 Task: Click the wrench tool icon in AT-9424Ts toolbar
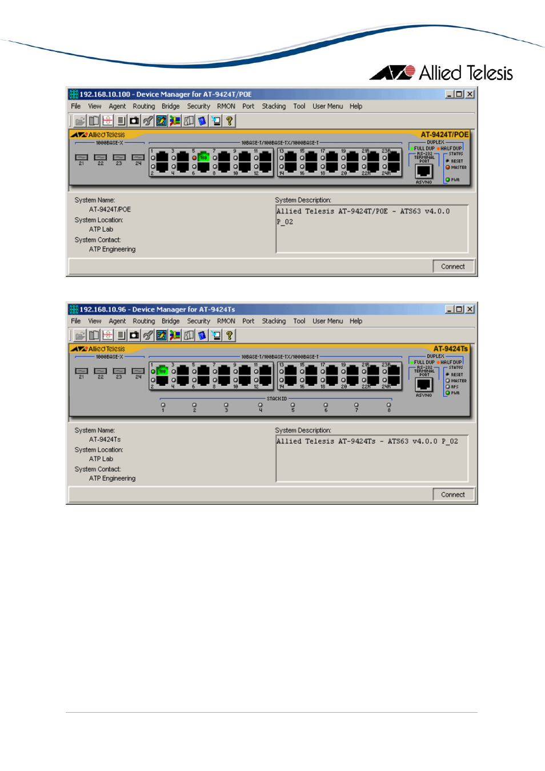pos(148,335)
